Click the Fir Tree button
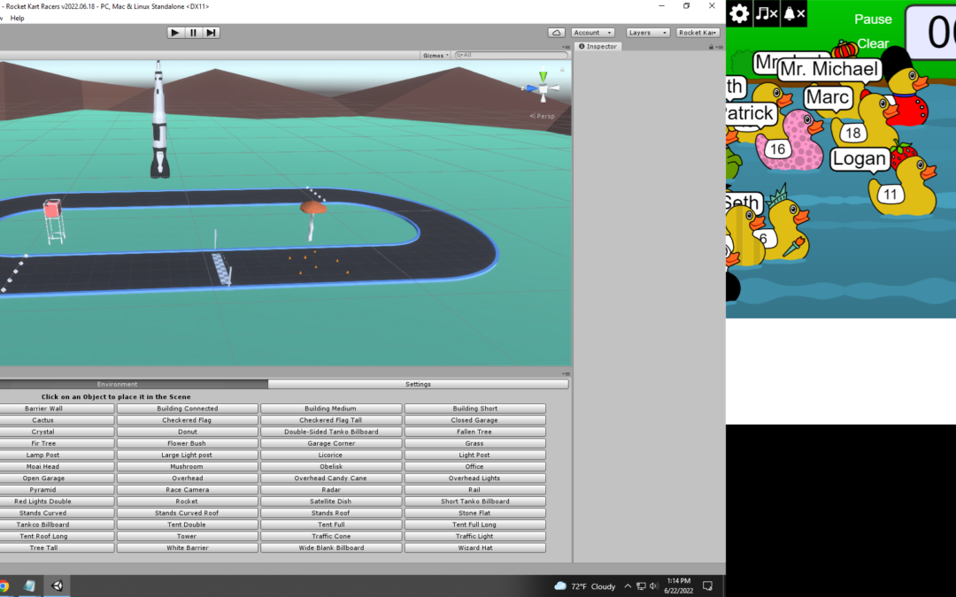The image size is (956, 597). click(x=57, y=443)
